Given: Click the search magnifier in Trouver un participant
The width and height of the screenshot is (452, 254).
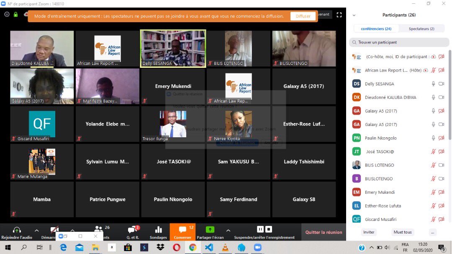Looking at the screenshot, I should [354, 42].
